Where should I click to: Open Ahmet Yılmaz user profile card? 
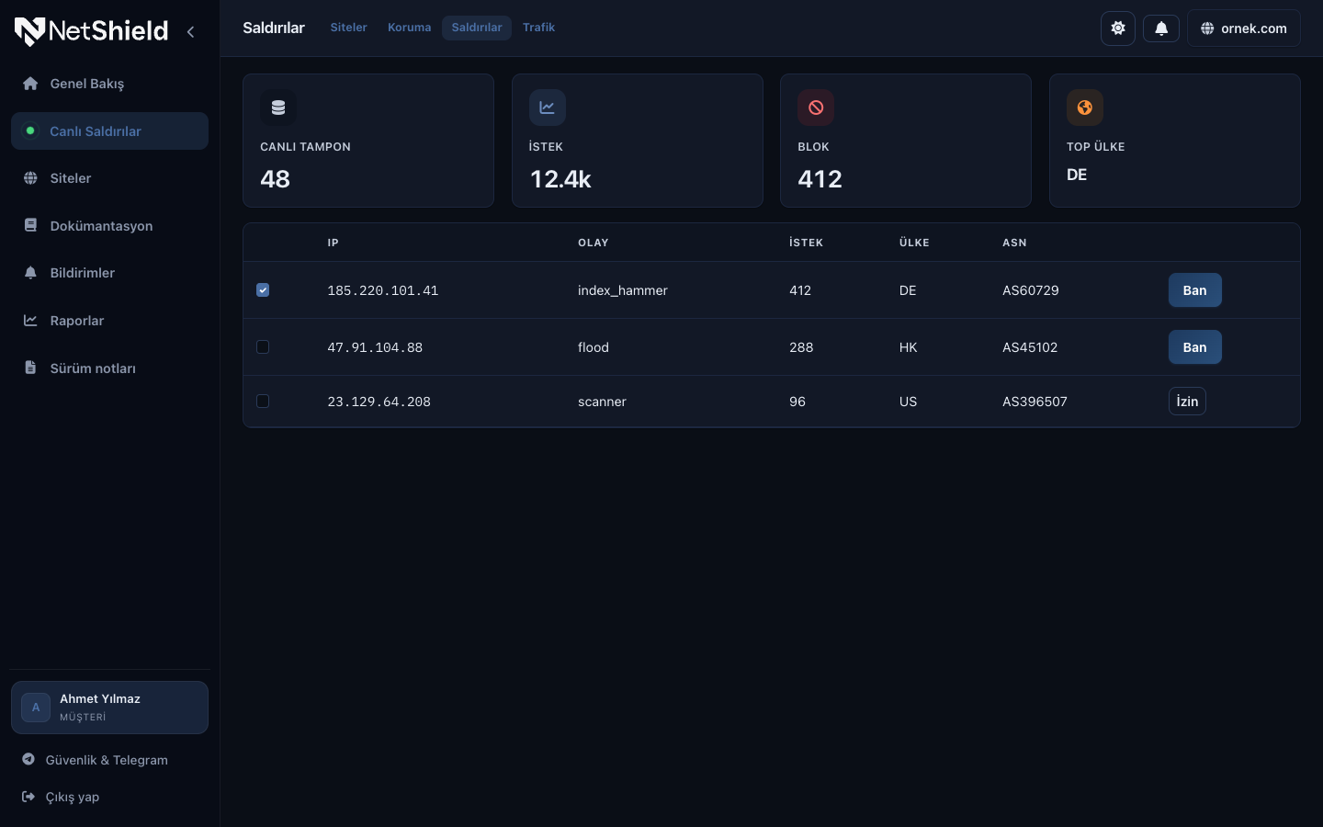click(x=109, y=708)
